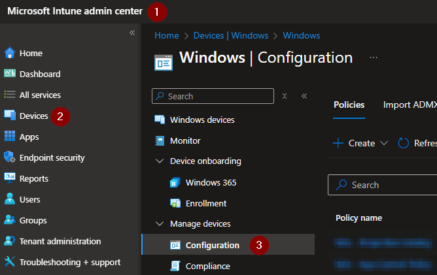Screen dimensions: 437x275
Task: Click Microsoft Intune admin center title
Action: (75, 11)
